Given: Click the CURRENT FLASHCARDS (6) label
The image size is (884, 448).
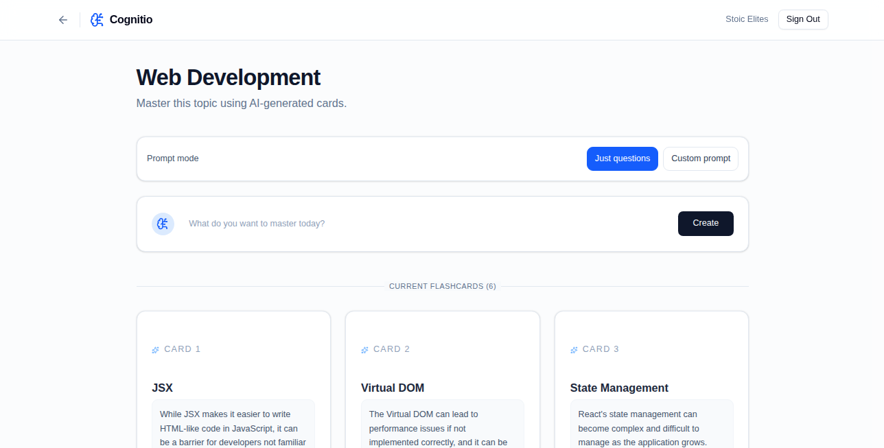Looking at the screenshot, I should point(443,286).
